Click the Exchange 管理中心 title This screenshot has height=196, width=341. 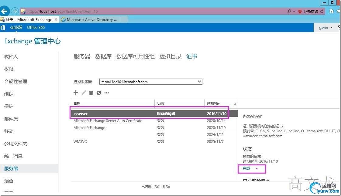tap(33, 41)
